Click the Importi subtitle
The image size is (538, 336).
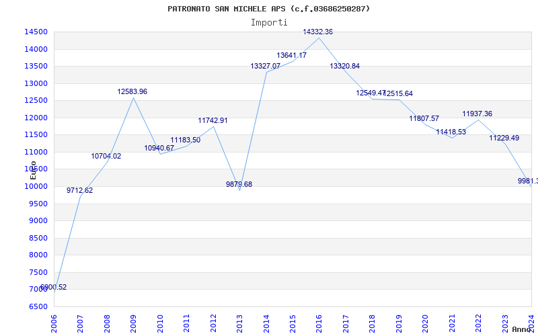point(269,23)
